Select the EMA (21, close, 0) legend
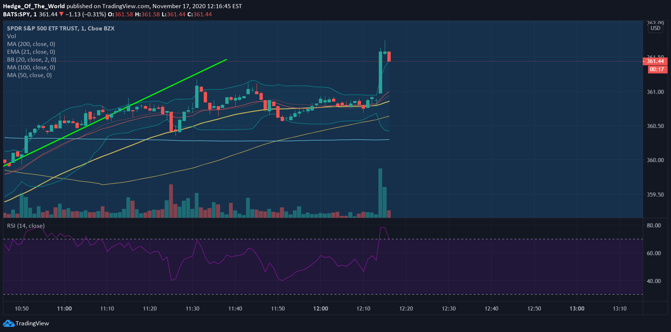Viewport: 671px width, 332px height. (31, 52)
